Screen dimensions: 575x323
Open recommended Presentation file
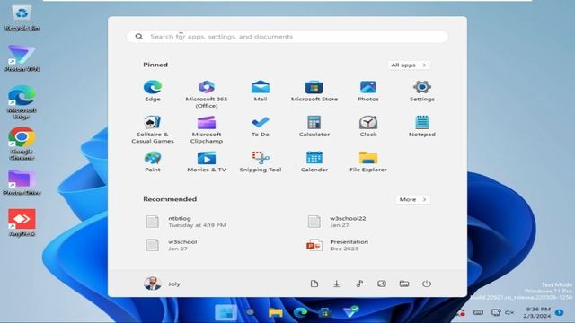point(338,245)
